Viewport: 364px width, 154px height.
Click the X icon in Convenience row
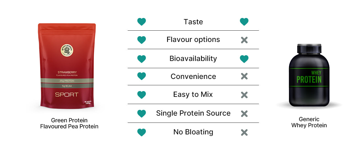(244, 76)
